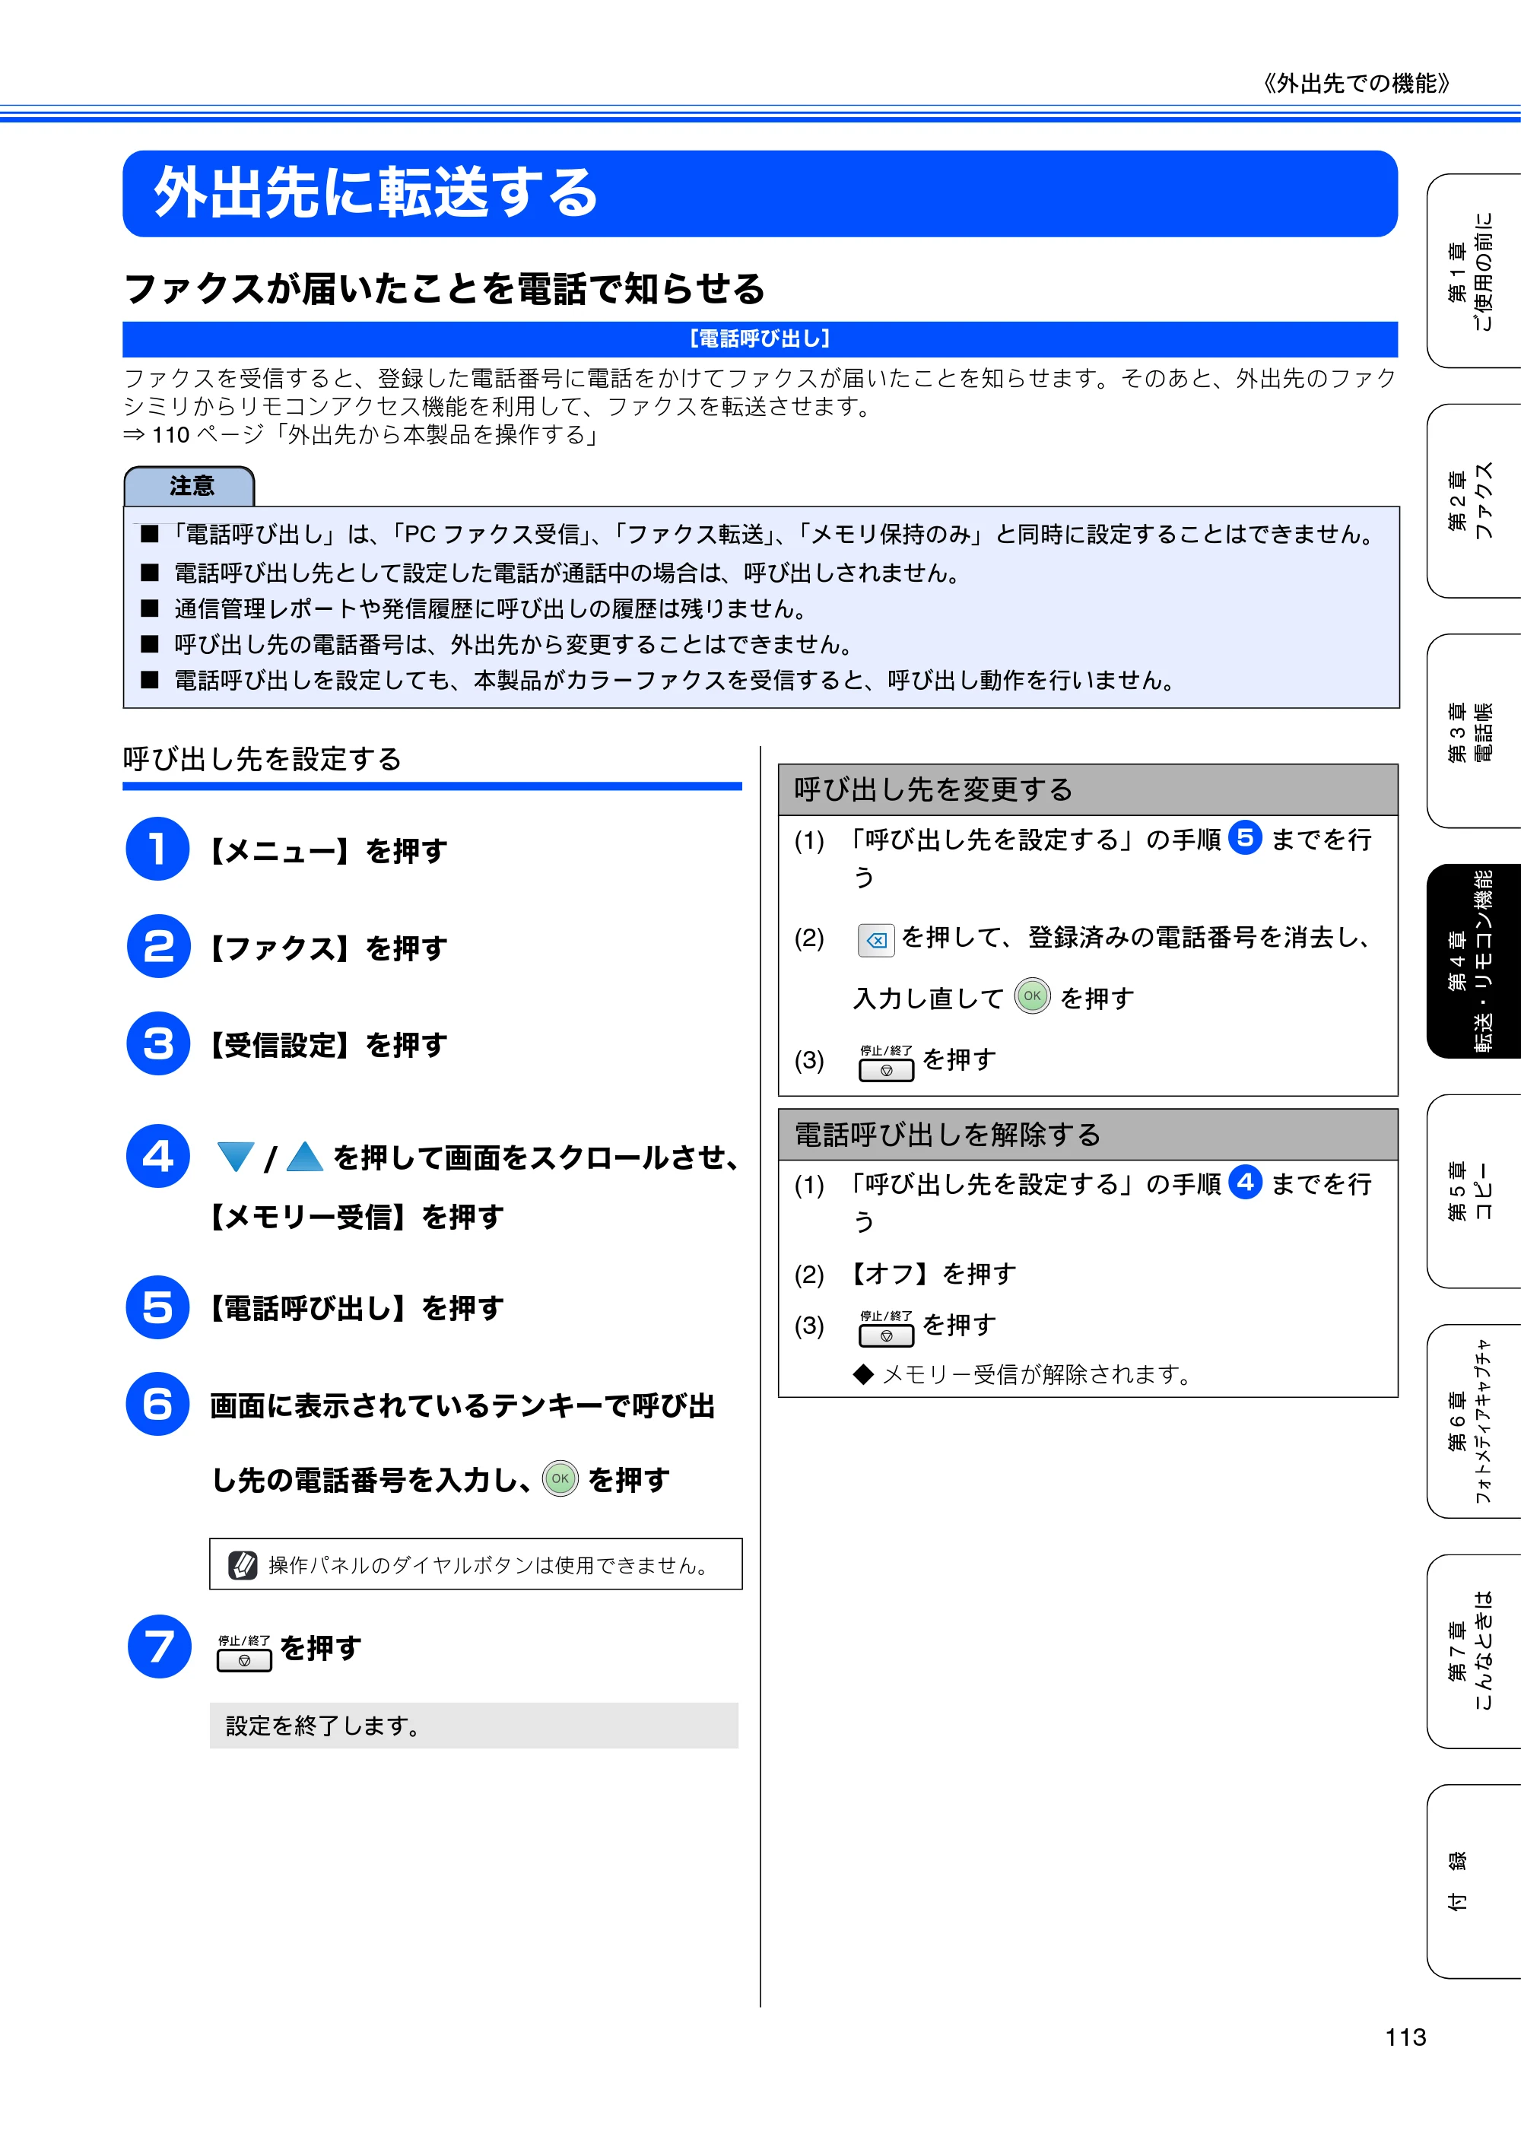Image resolution: width=1521 pixels, height=2153 pixels.
Task: Click the 電話呼び出しを解除する gray header
Action: pos(1088,1135)
